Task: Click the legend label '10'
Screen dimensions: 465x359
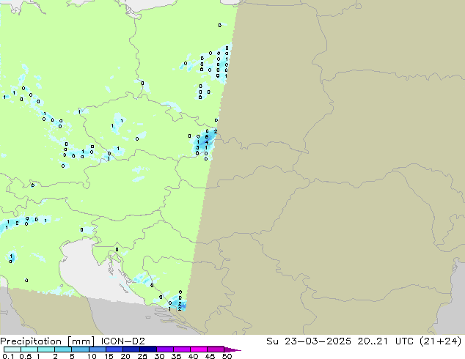Action: (92, 356)
